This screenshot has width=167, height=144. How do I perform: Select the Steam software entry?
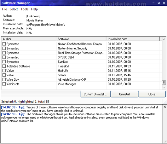[x=62, y=75]
